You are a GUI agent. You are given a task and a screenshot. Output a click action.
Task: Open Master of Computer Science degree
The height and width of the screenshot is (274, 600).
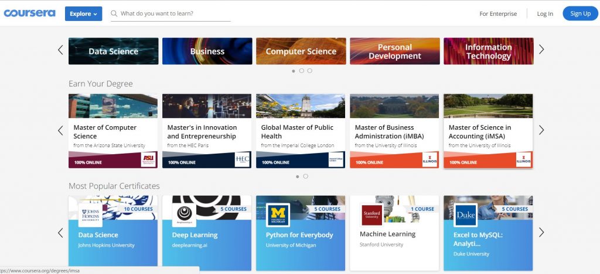click(113, 131)
